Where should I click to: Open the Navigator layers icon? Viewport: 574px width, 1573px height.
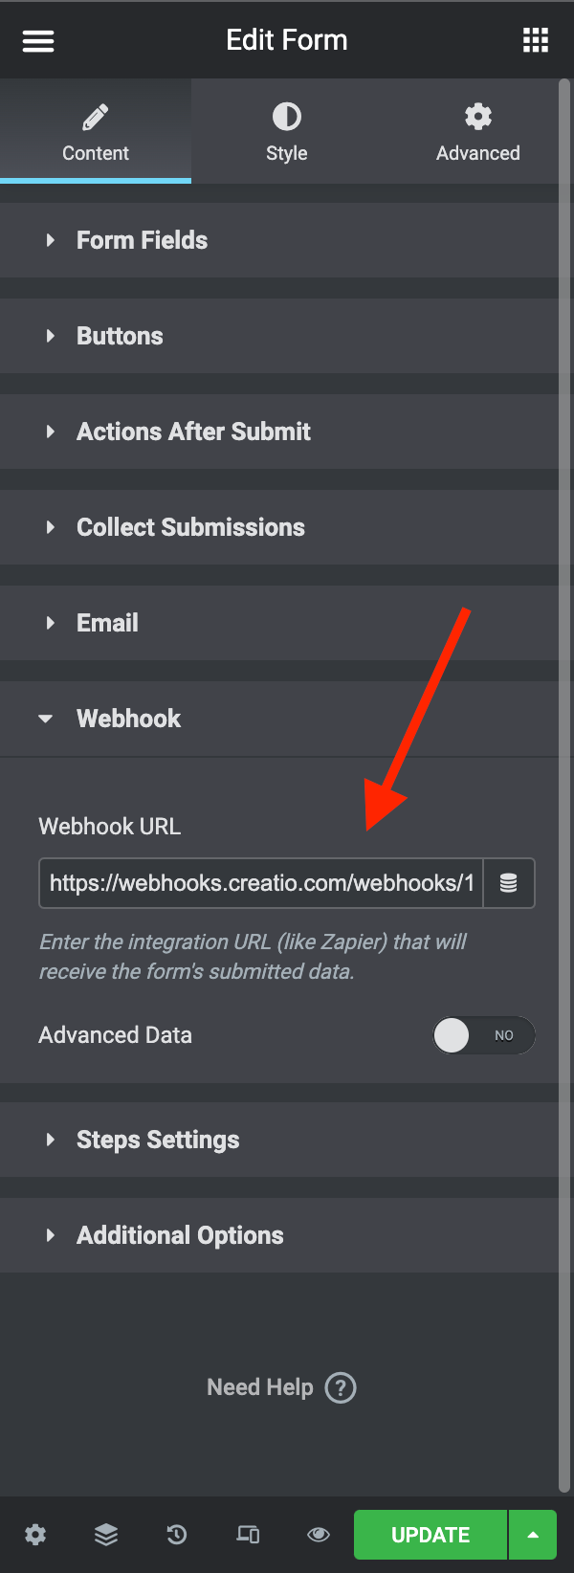pyautogui.click(x=106, y=1535)
